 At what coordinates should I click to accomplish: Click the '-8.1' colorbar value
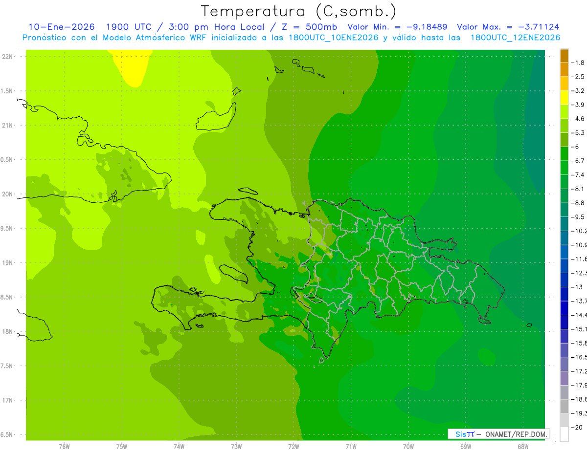(578, 189)
